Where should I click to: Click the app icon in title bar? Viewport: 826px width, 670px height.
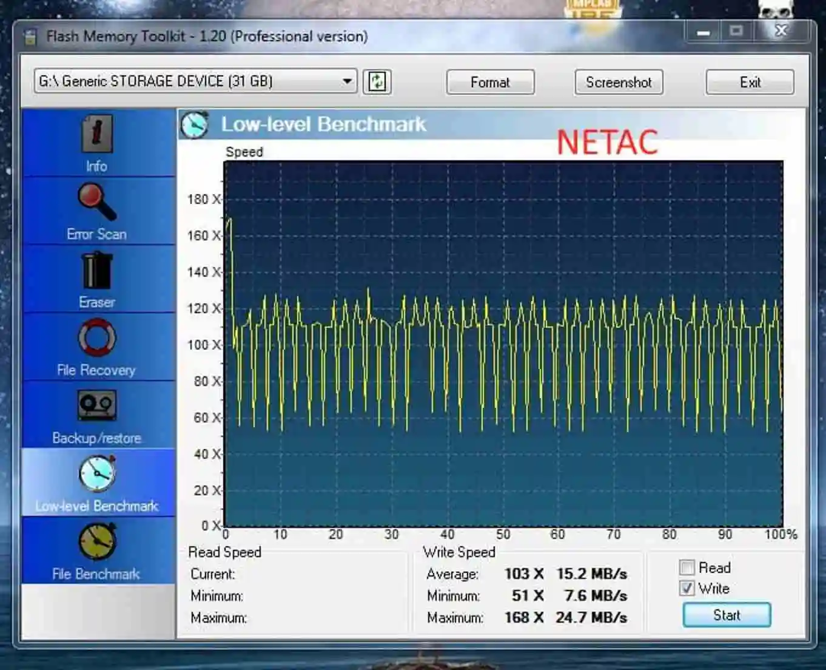pos(30,36)
